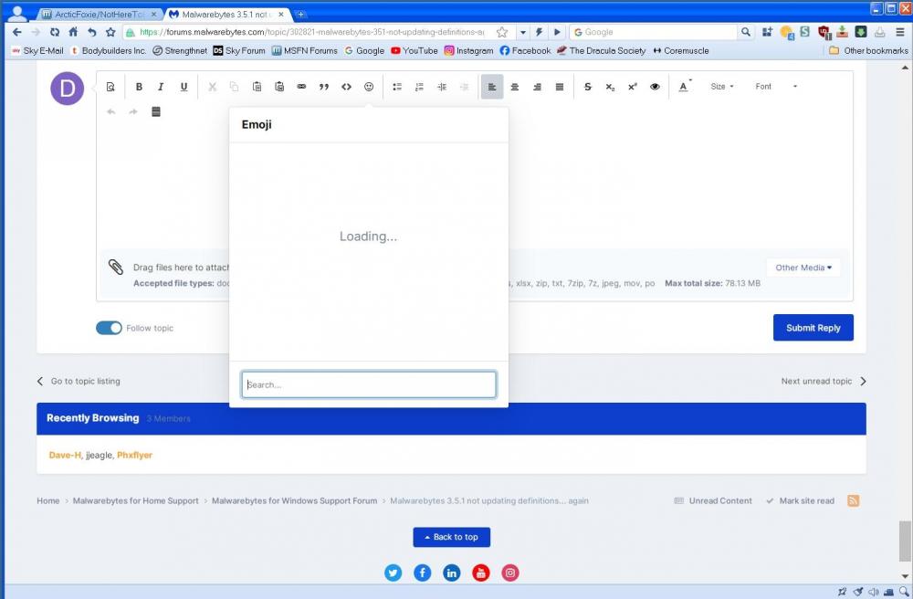The image size is (913, 599).
Task: Open the Font dropdown
Action: (x=775, y=87)
